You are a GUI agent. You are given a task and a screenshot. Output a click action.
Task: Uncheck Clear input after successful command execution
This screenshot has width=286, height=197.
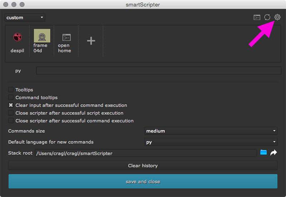[11, 105]
